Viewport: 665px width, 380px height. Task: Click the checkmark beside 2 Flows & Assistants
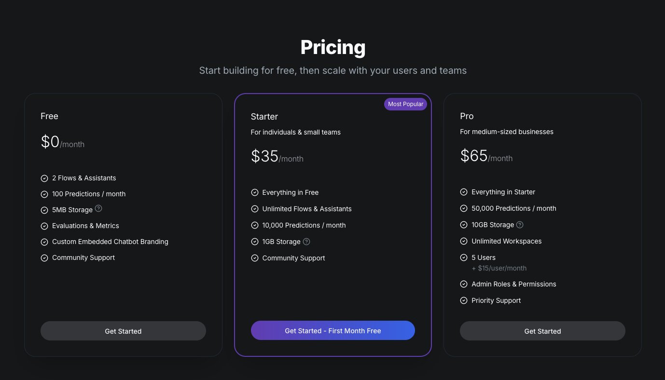44,178
